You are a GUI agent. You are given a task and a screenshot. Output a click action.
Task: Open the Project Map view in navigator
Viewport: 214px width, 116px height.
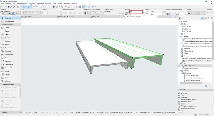[202, 19]
